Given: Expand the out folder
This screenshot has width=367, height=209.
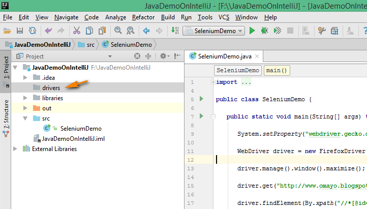Looking at the screenshot, I should coord(25,108).
